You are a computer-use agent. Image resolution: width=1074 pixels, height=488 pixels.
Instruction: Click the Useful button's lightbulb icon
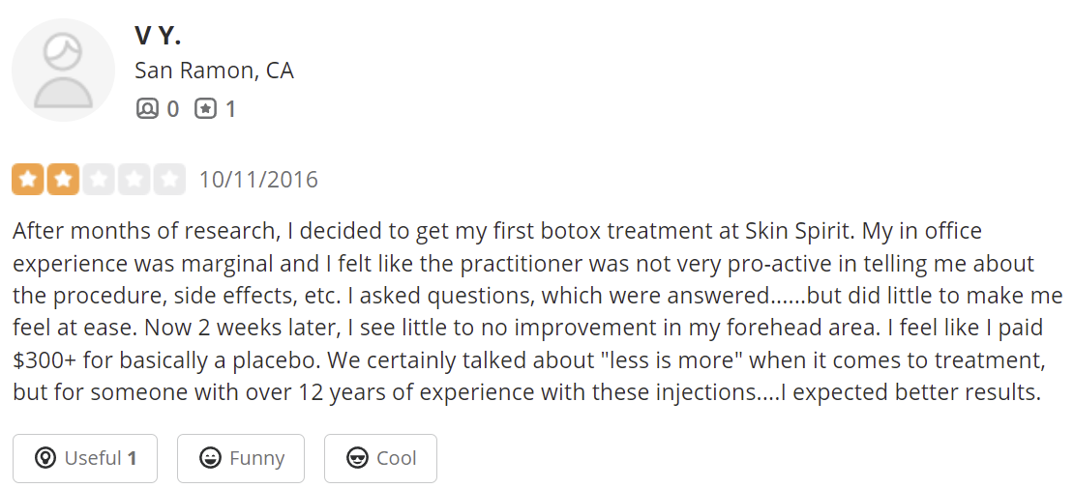[45, 458]
